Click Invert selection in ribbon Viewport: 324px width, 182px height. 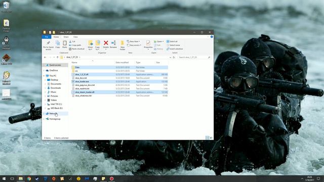click(175, 49)
